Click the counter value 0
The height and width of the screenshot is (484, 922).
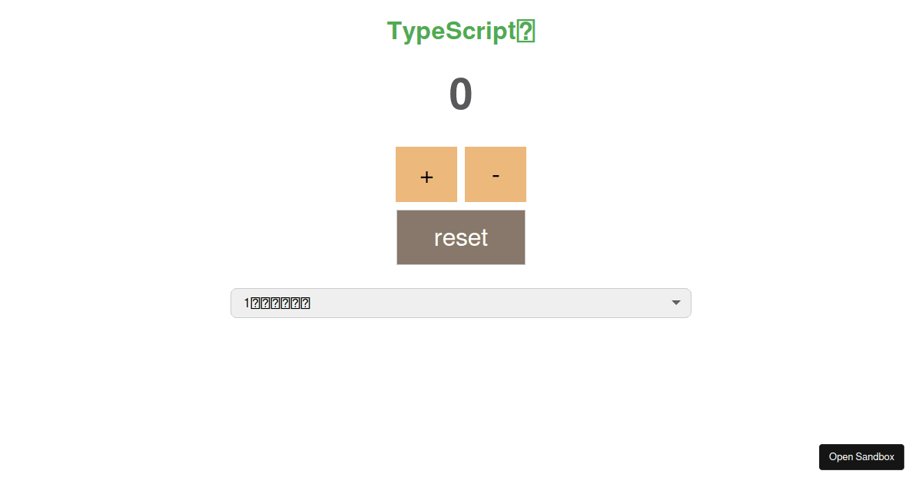pos(460,94)
